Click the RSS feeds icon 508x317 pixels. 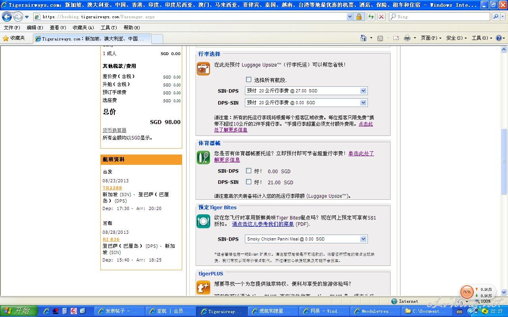pyautogui.click(x=380, y=38)
